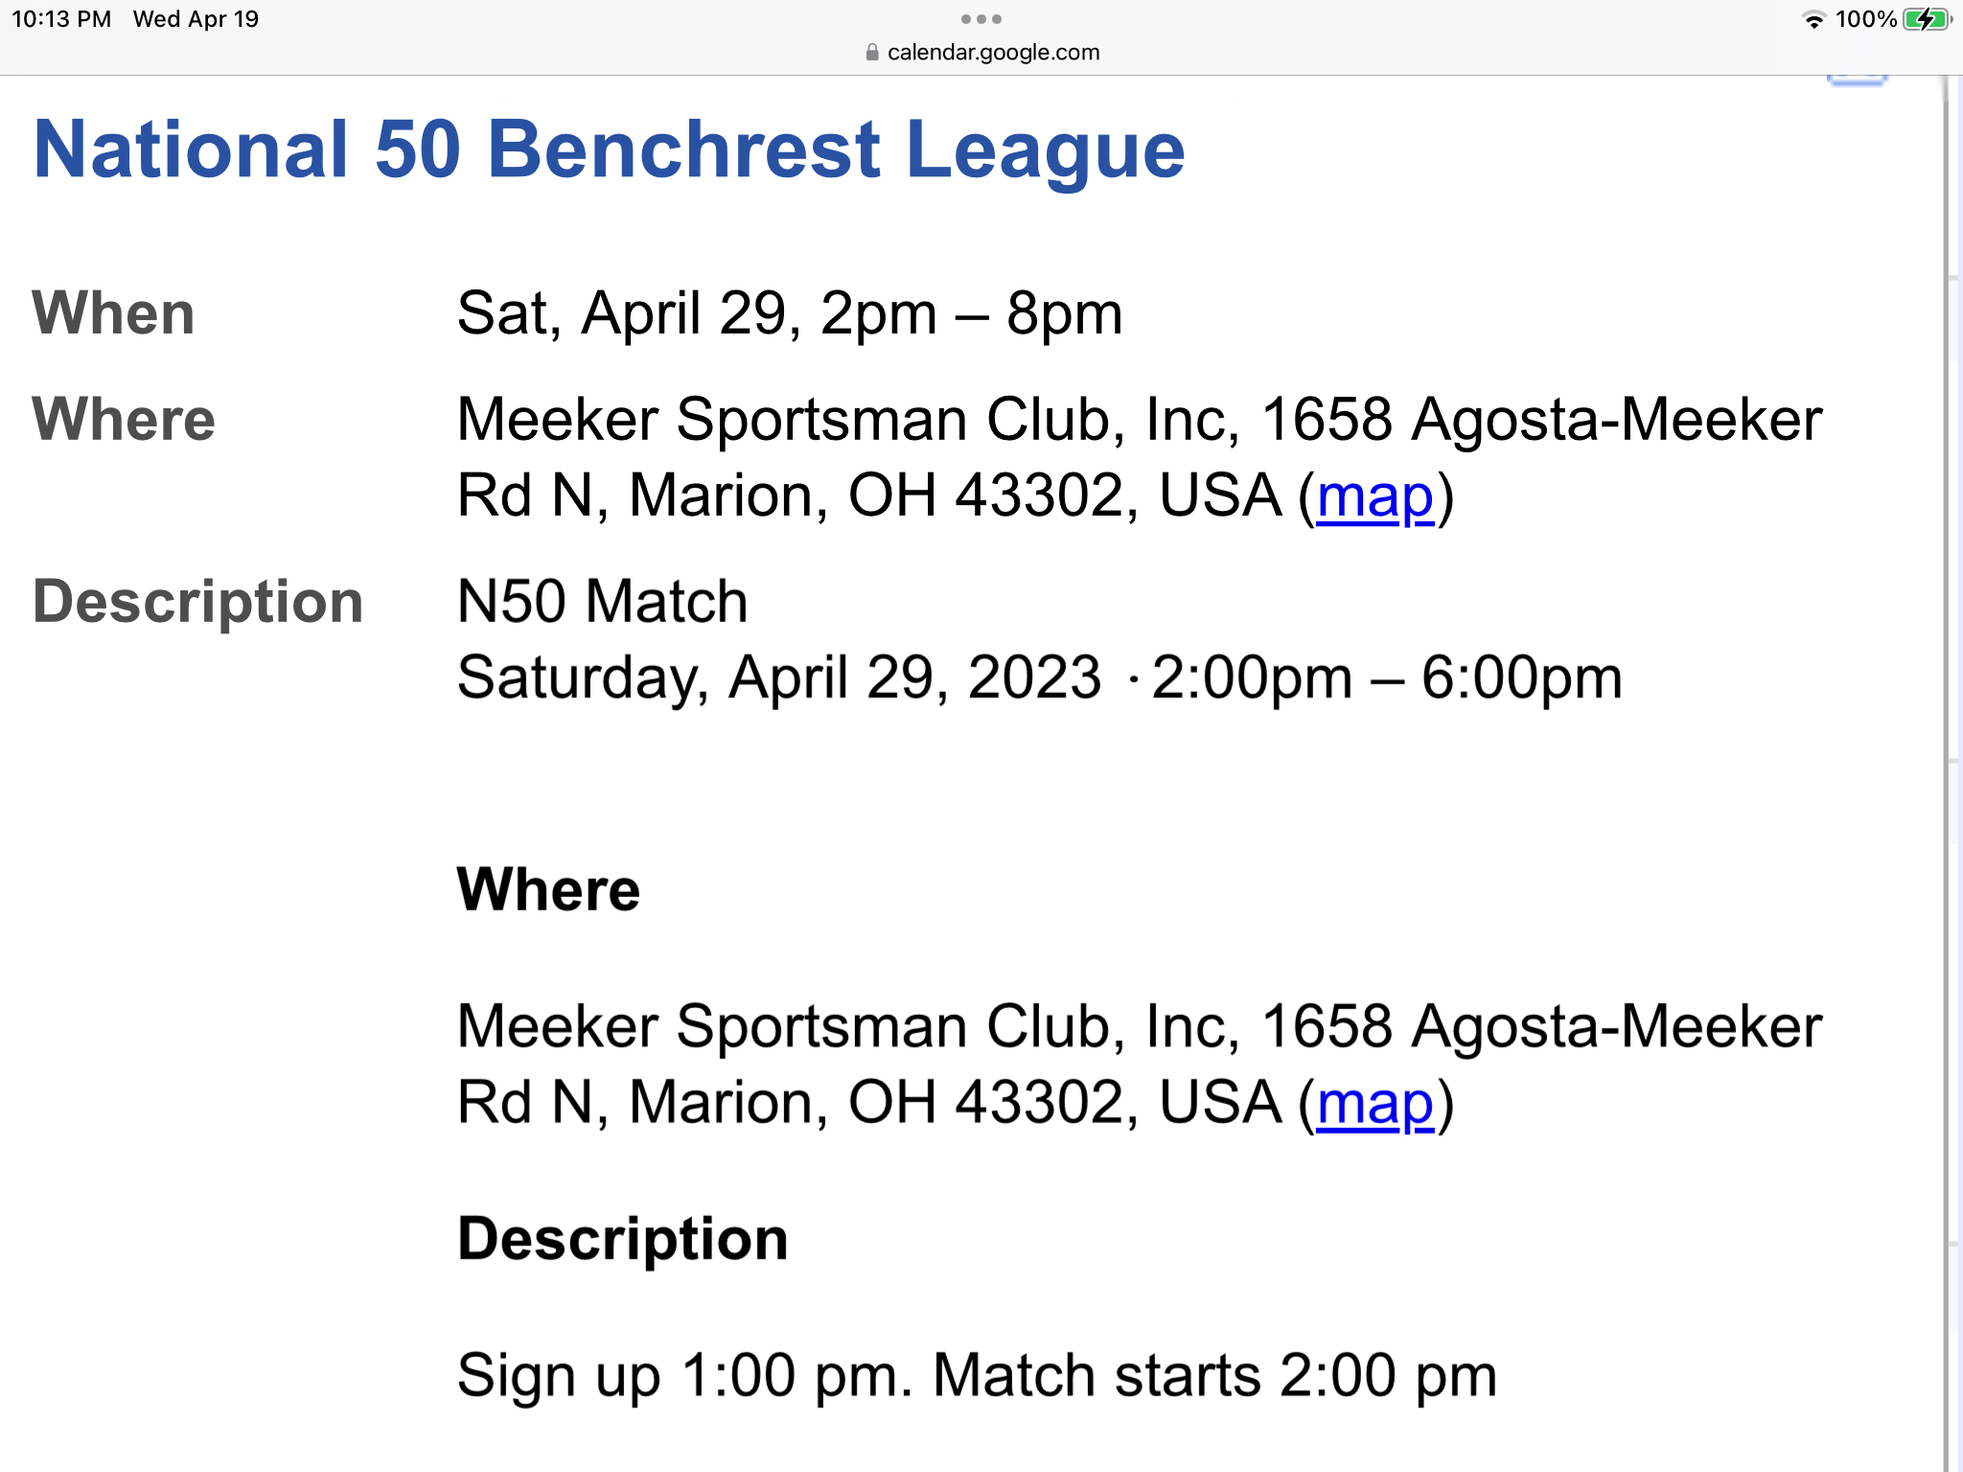Screen dimensions: 1963x1472
Task: Tap the Wed Apr 19 date in the status bar
Action: coord(196,19)
